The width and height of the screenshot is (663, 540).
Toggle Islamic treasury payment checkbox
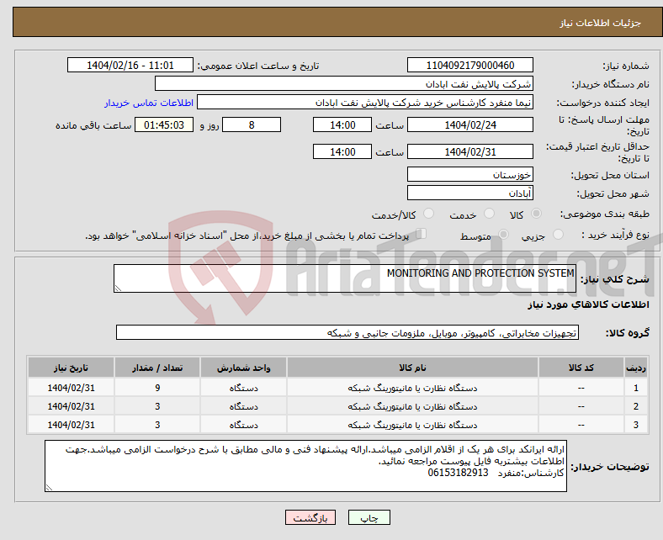pyautogui.click(x=422, y=234)
